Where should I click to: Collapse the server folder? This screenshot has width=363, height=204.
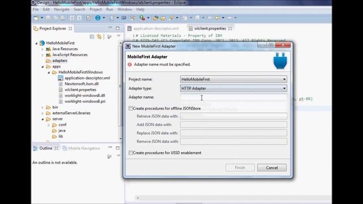(x=43, y=119)
